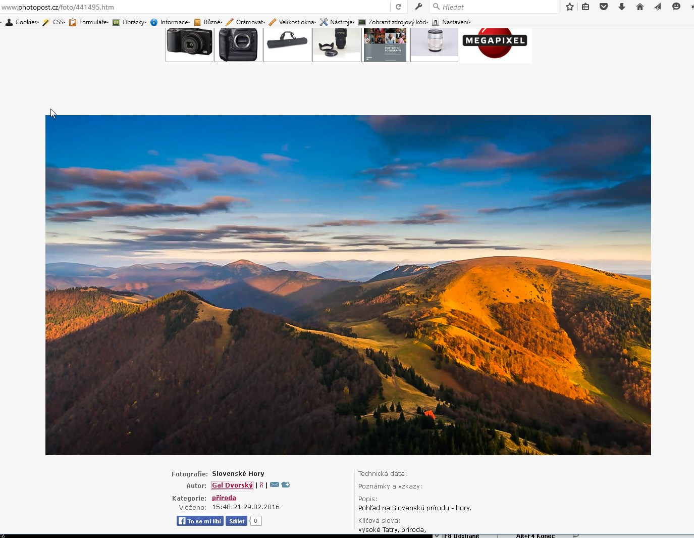Open the Downloads arrow icon in the toolbar

tap(622, 7)
